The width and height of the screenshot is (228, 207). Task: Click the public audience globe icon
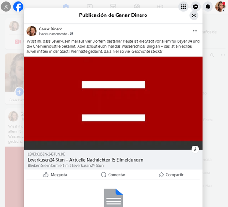[x=72, y=34]
